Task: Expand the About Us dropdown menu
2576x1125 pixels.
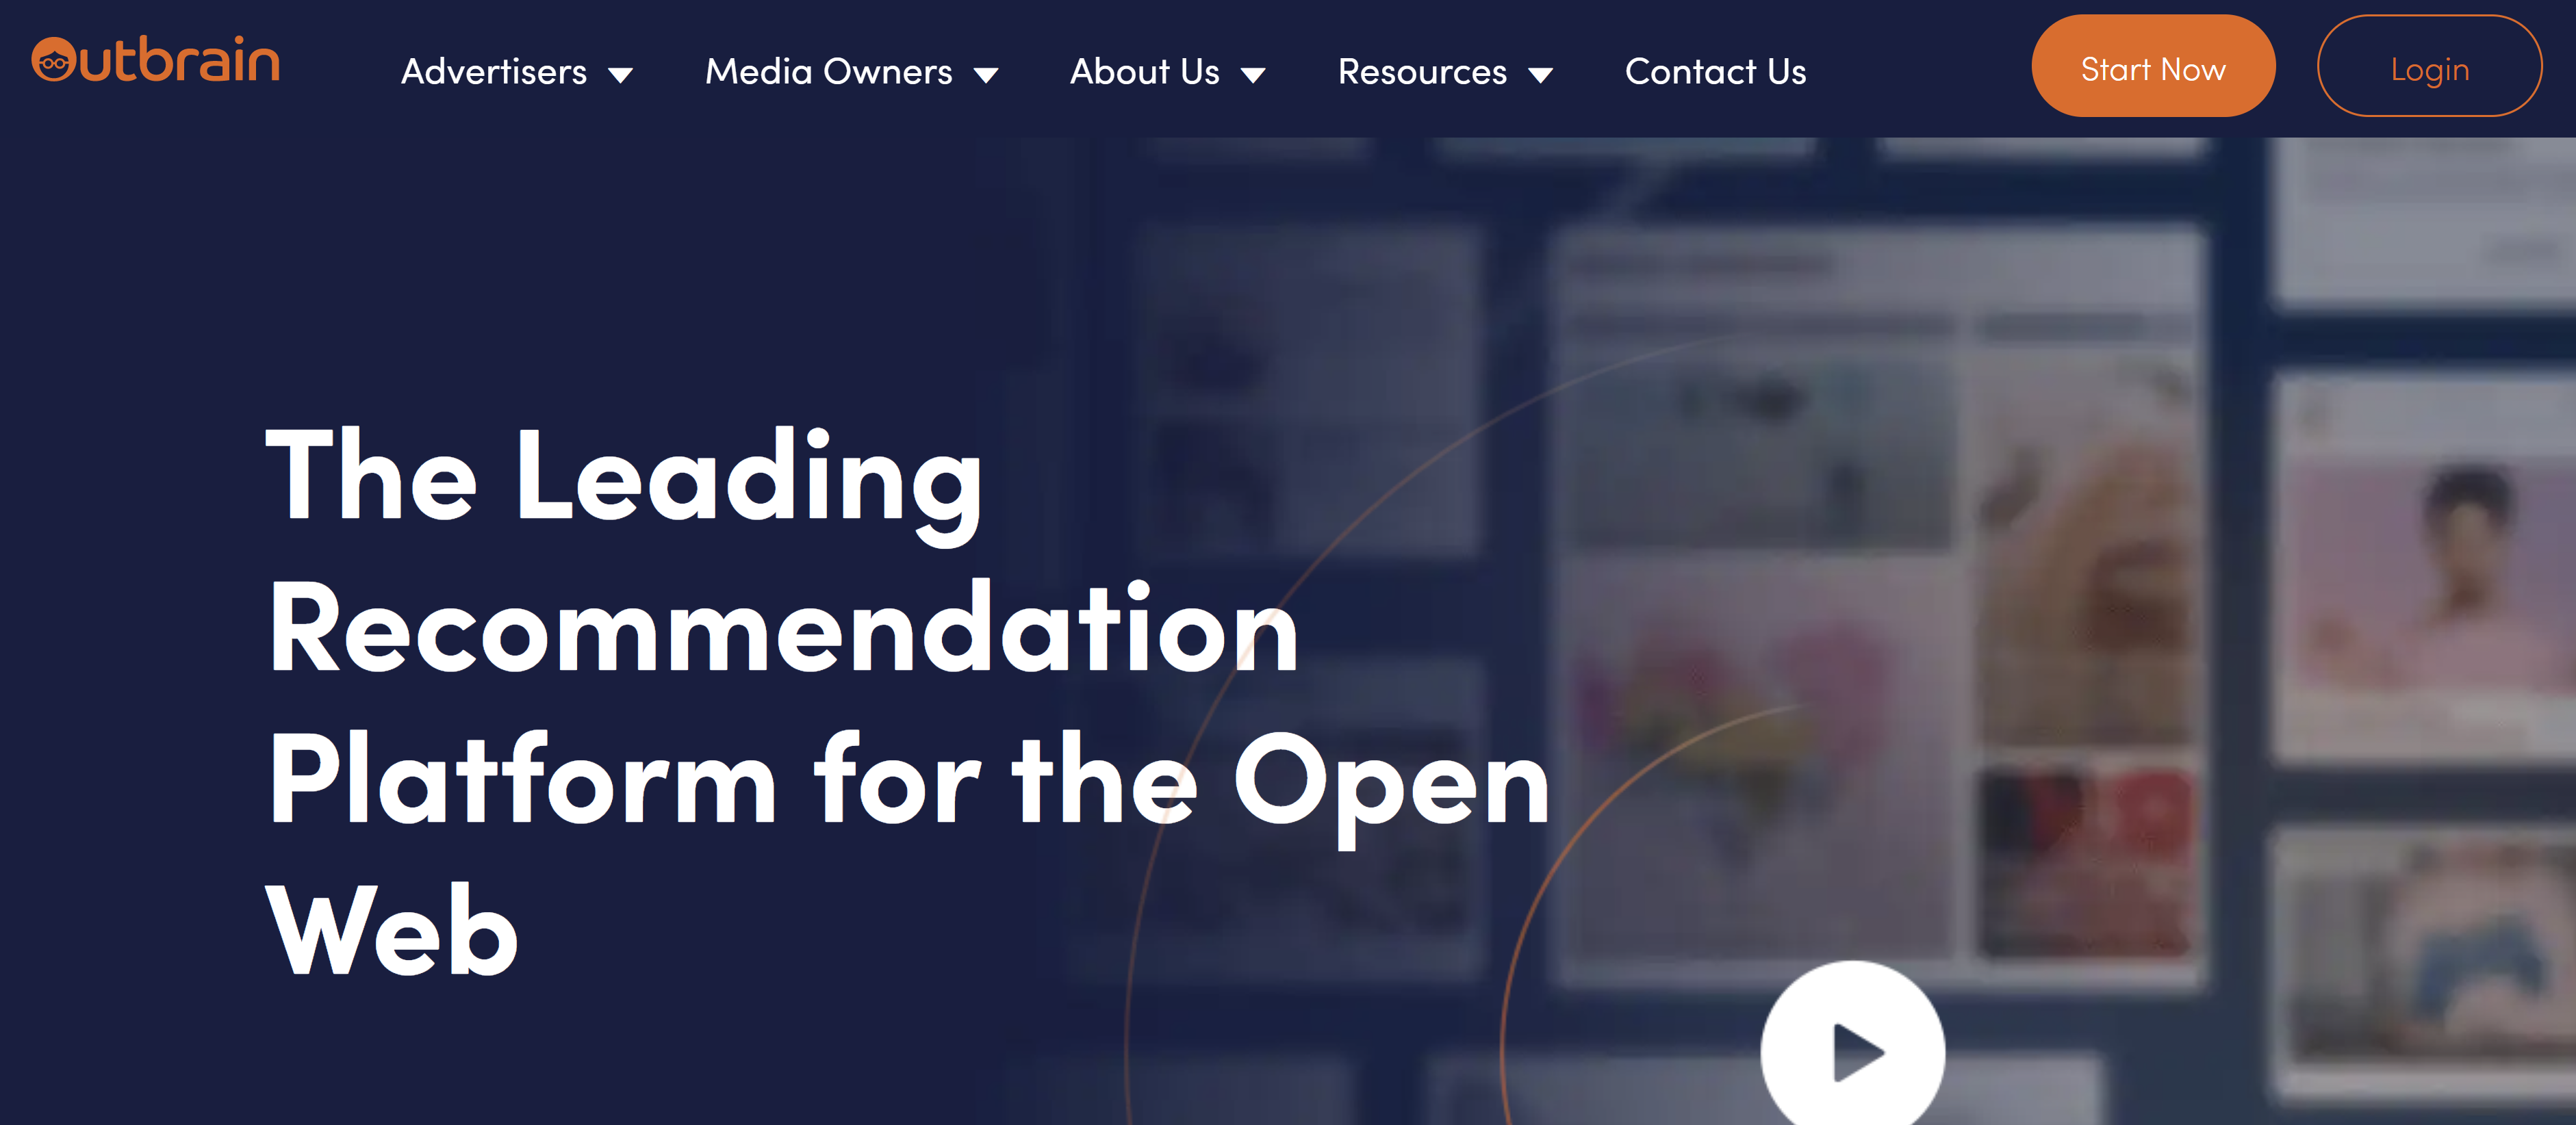Action: click(x=1166, y=70)
